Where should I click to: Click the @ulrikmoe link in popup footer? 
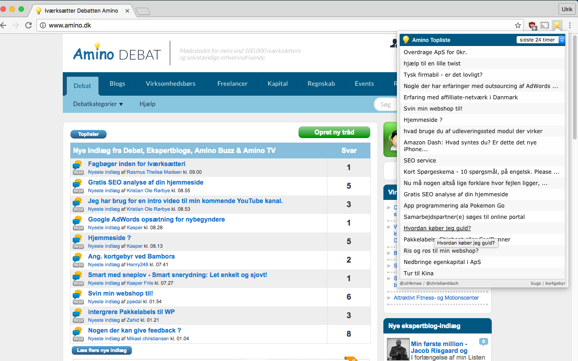pyautogui.click(x=411, y=283)
